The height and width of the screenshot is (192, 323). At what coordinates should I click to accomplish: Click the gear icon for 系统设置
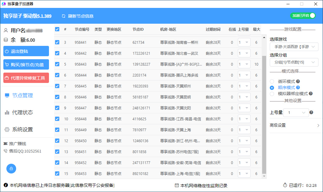coord(7,129)
